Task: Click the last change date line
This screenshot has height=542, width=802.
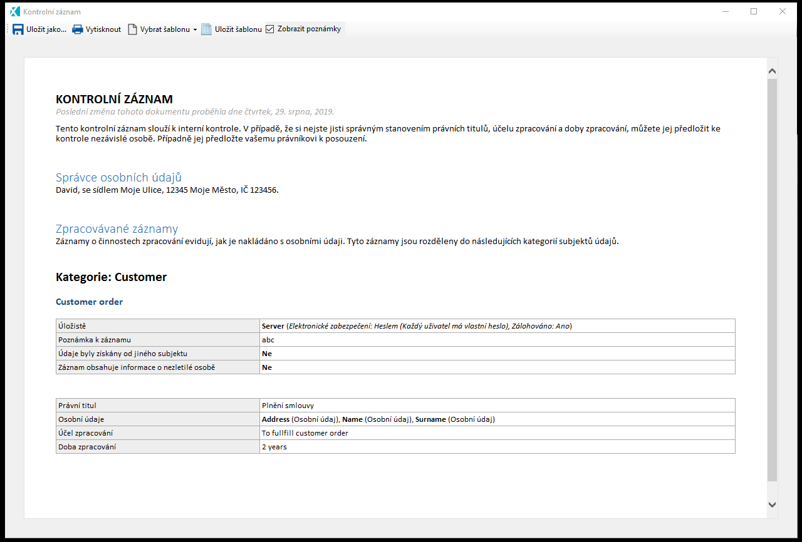Action: pos(195,111)
